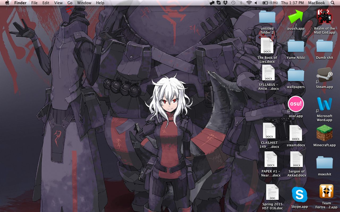Open the Window menu
Viewport: 340px width, 212px height.
(x=84, y=3)
